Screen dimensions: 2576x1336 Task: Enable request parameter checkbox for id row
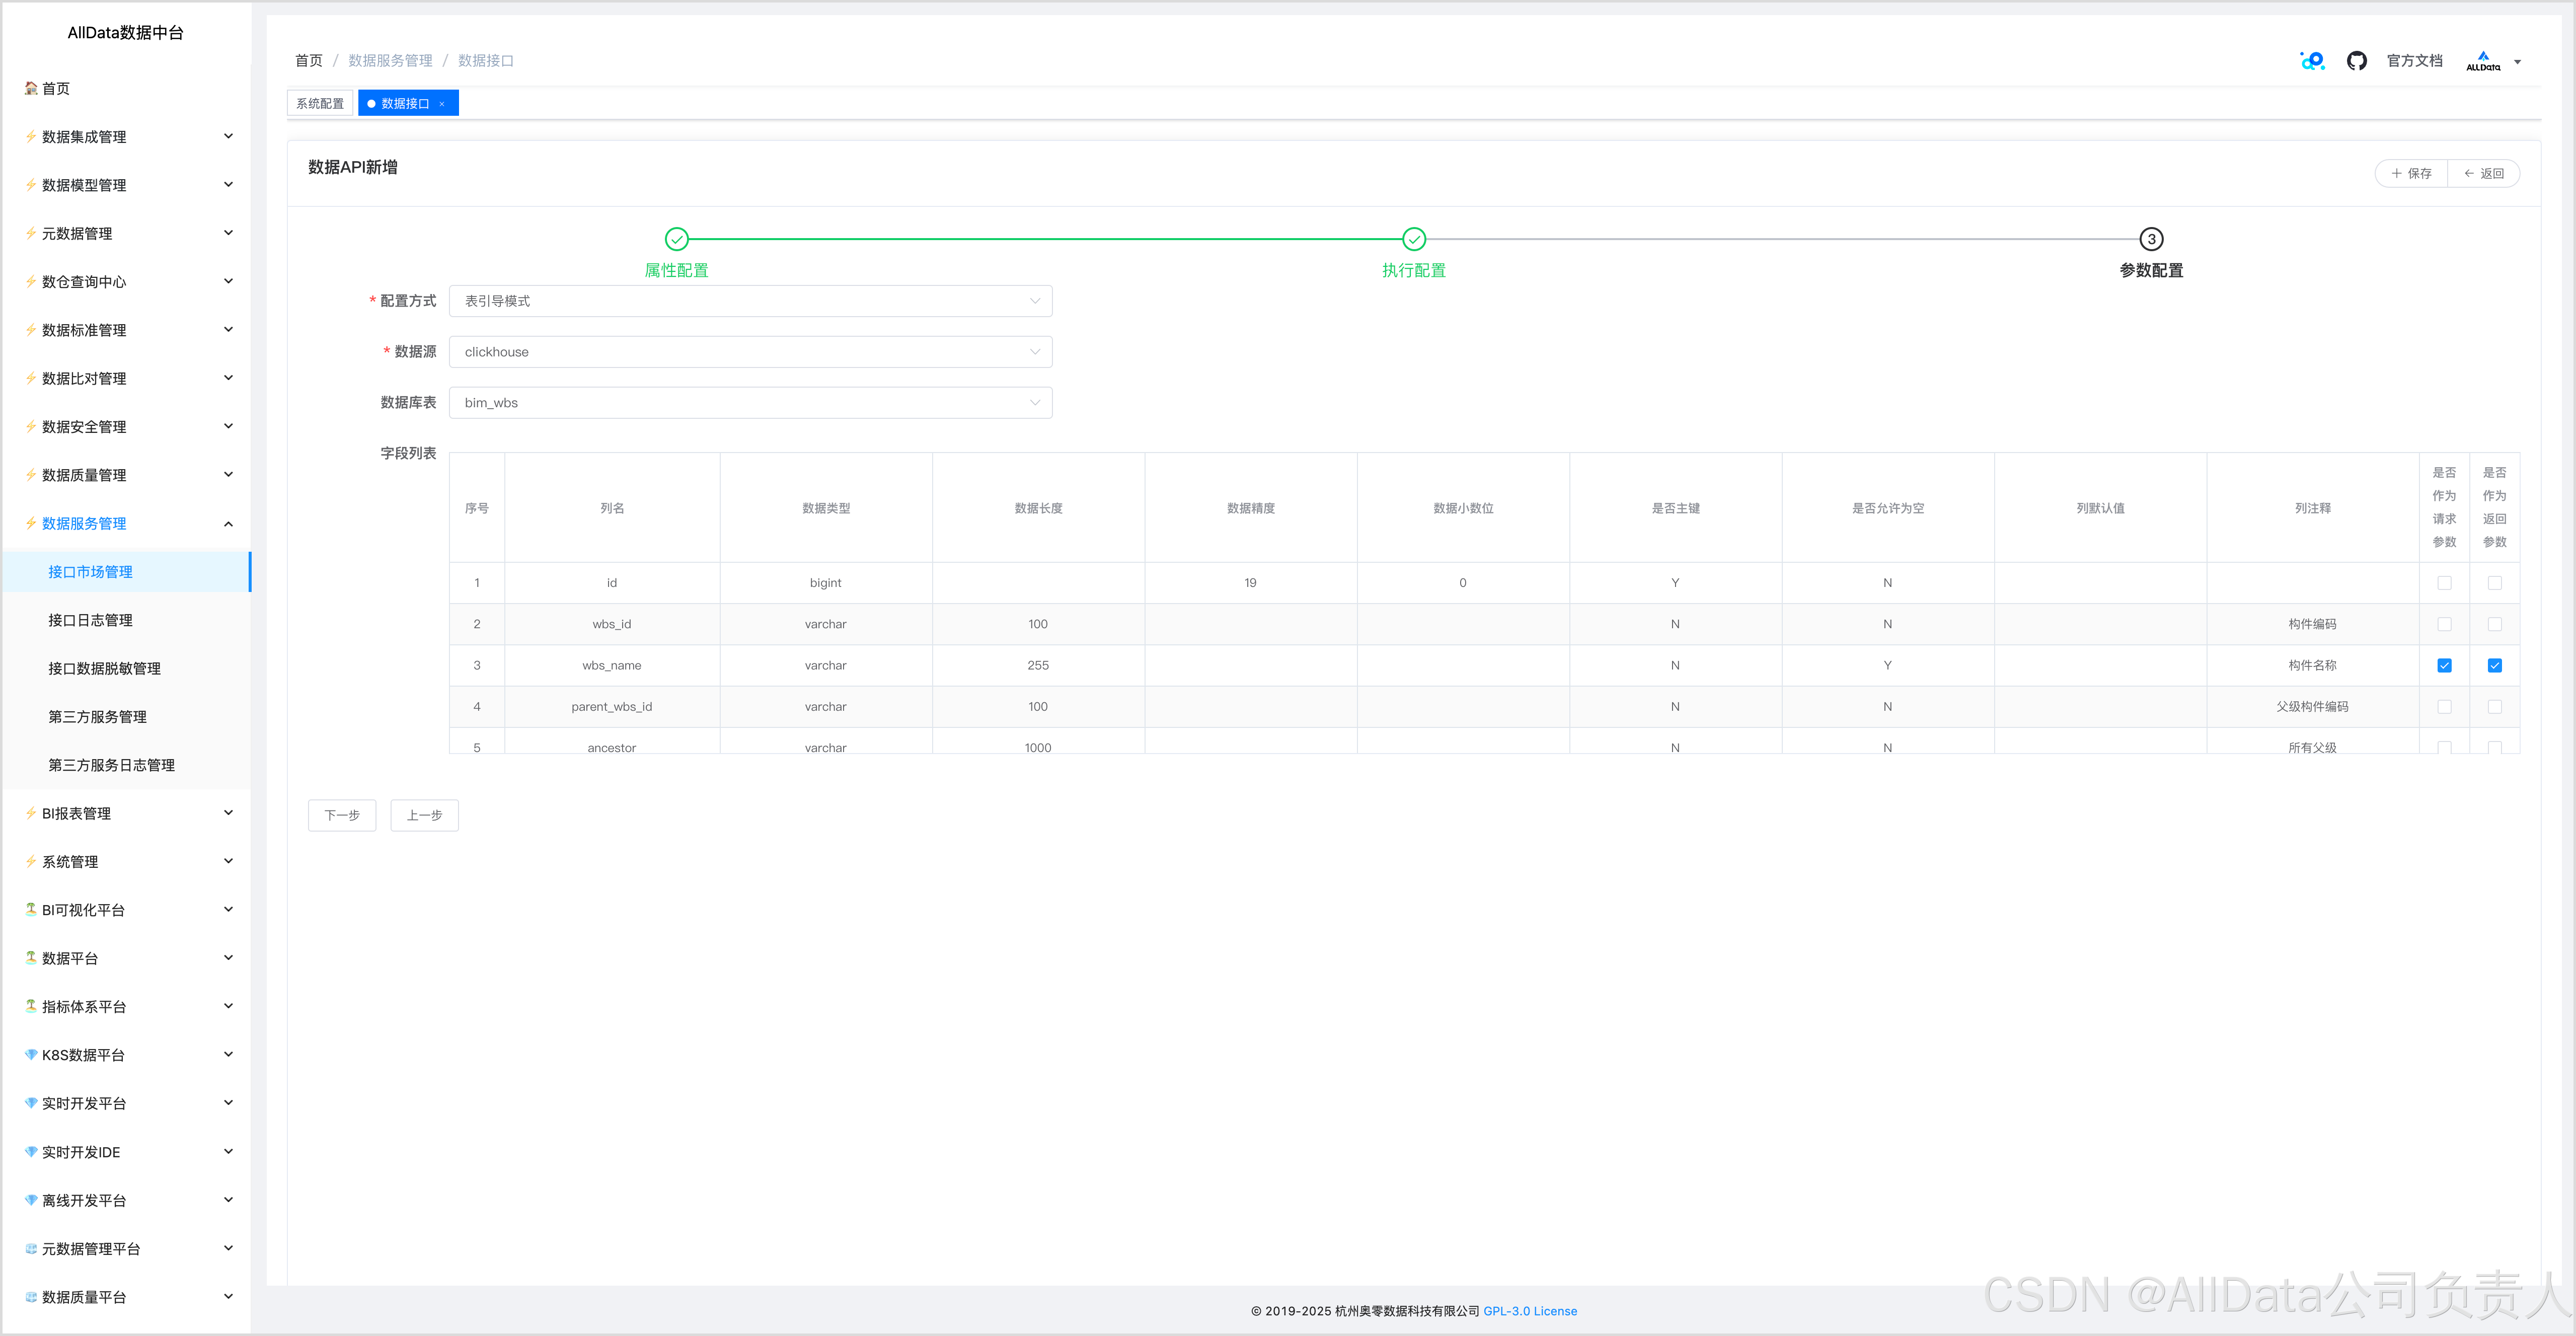(x=2444, y=583)
